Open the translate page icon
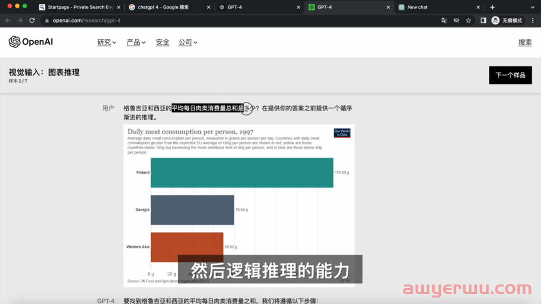The width and height of the screenshot is (541, 304). [x=444, y=20]
